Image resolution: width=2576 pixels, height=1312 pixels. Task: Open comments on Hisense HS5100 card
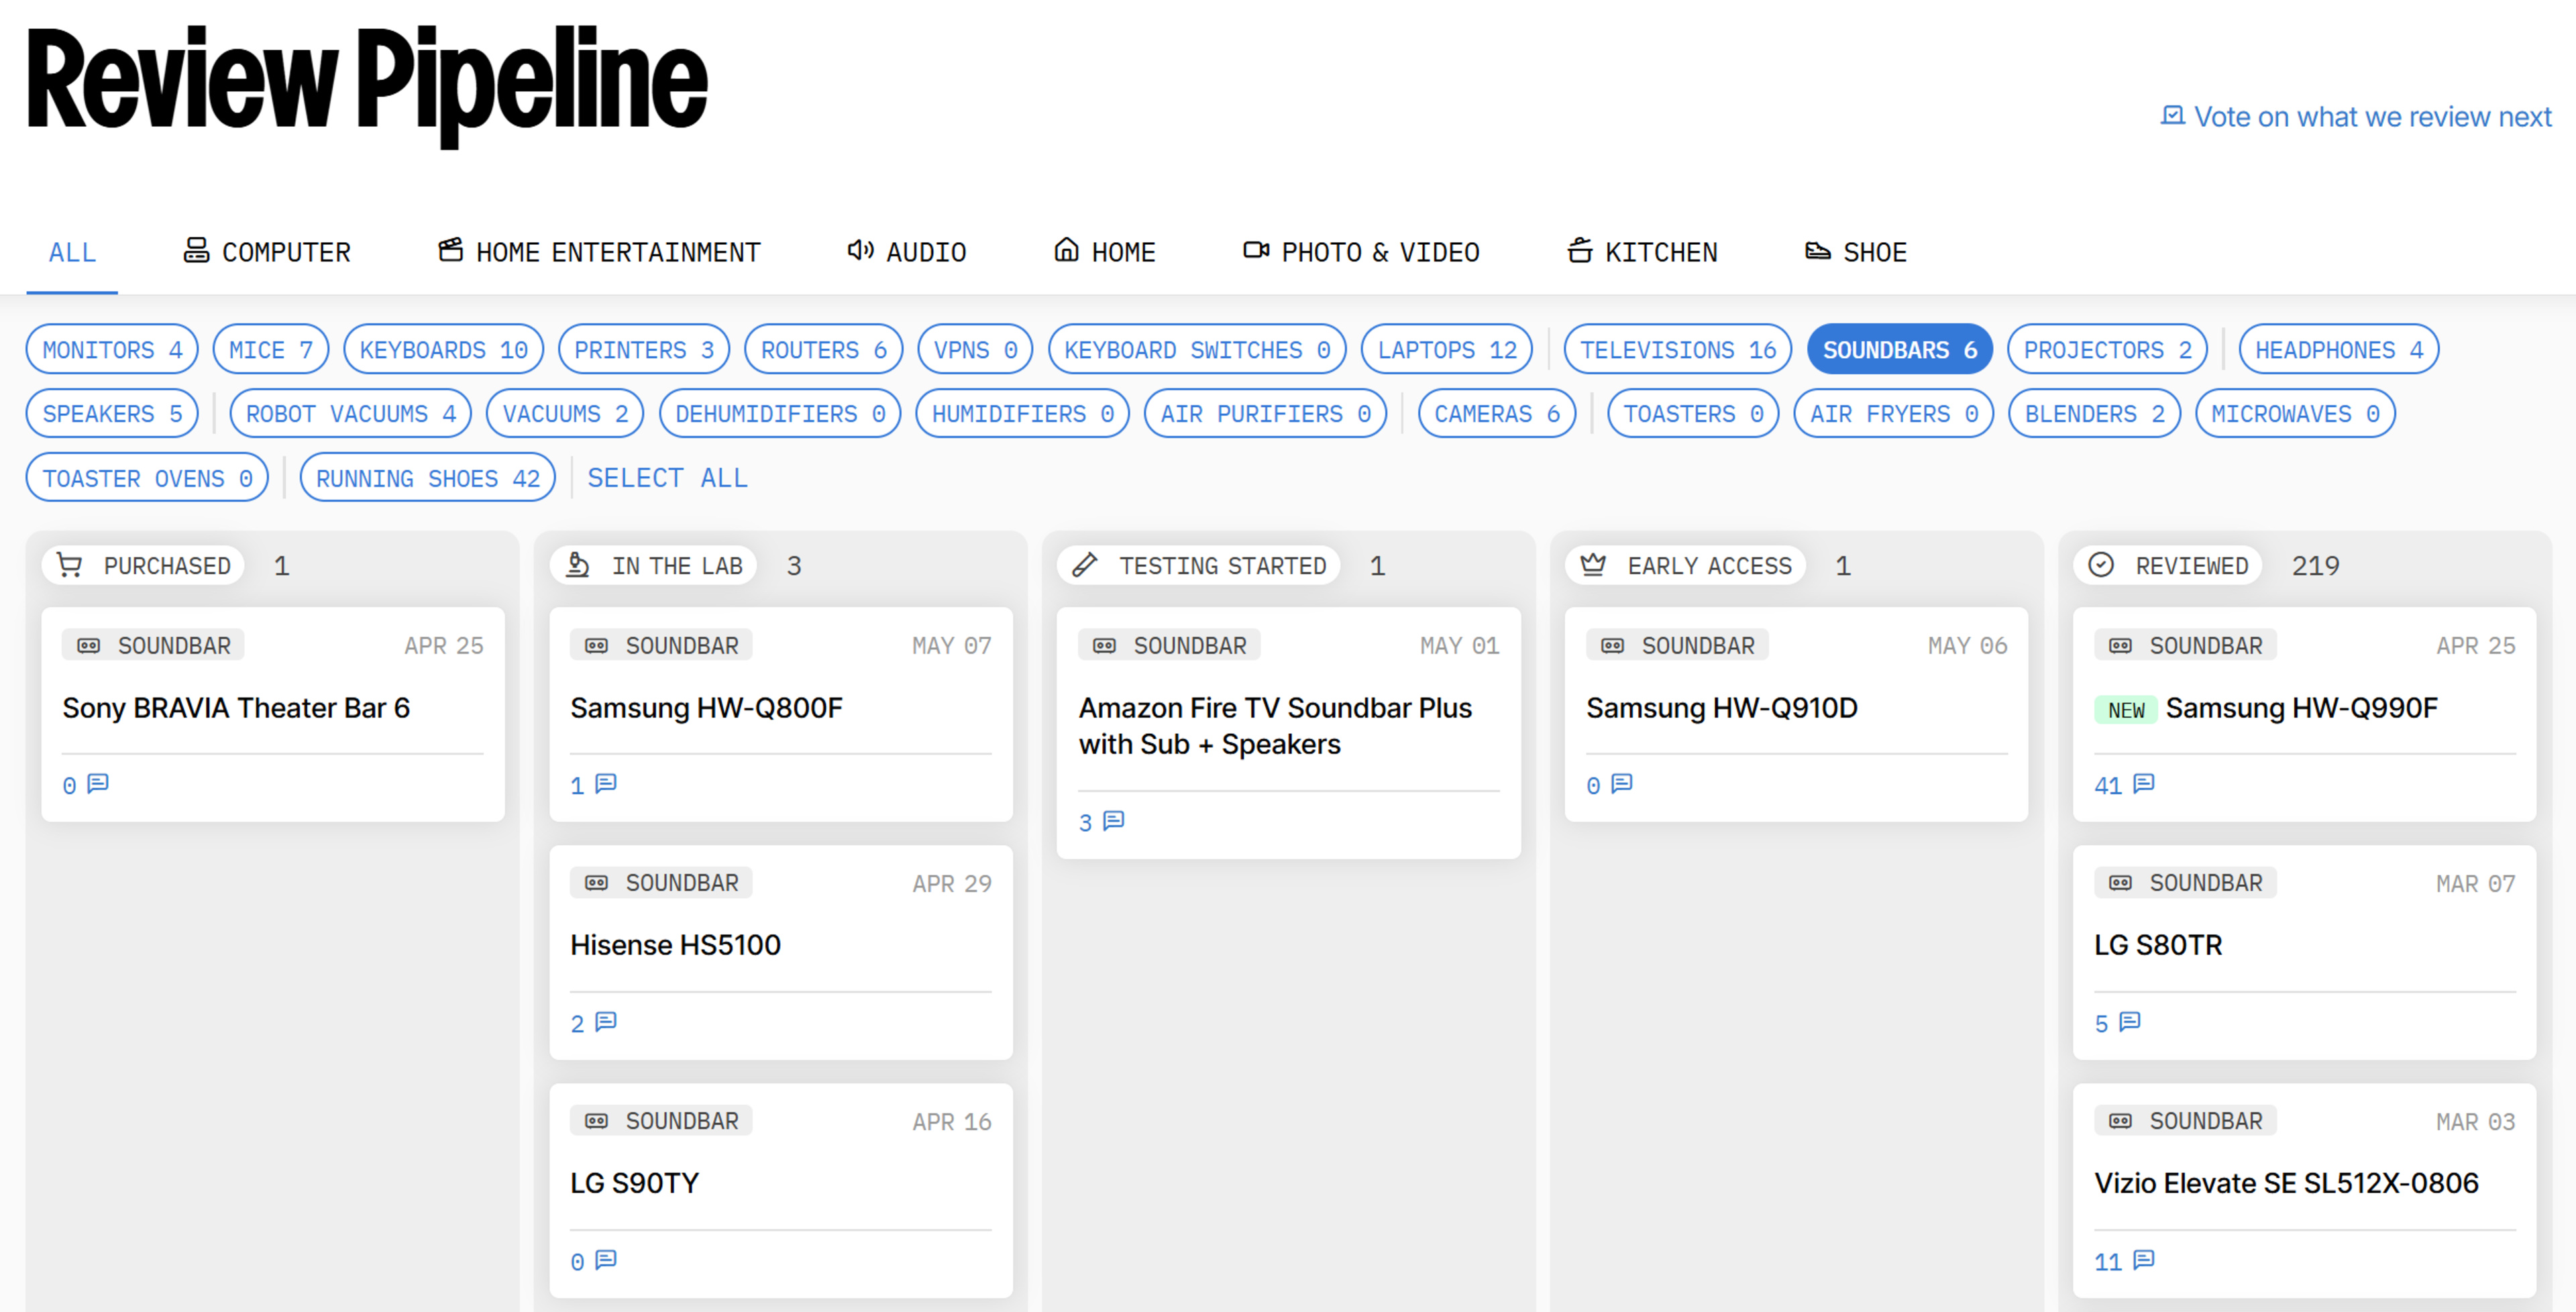point(605,1021)
